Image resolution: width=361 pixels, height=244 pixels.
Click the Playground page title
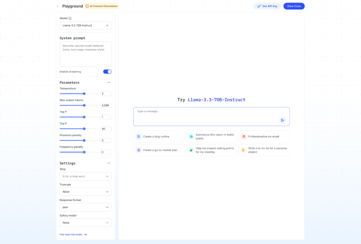(x=72, y=6)
